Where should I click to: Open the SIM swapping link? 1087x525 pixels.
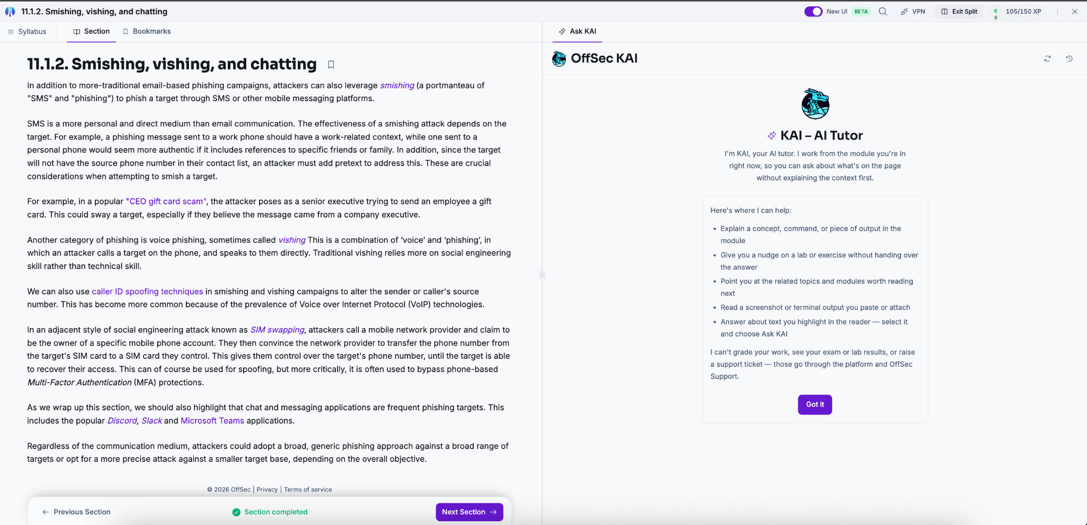(277, 330)
